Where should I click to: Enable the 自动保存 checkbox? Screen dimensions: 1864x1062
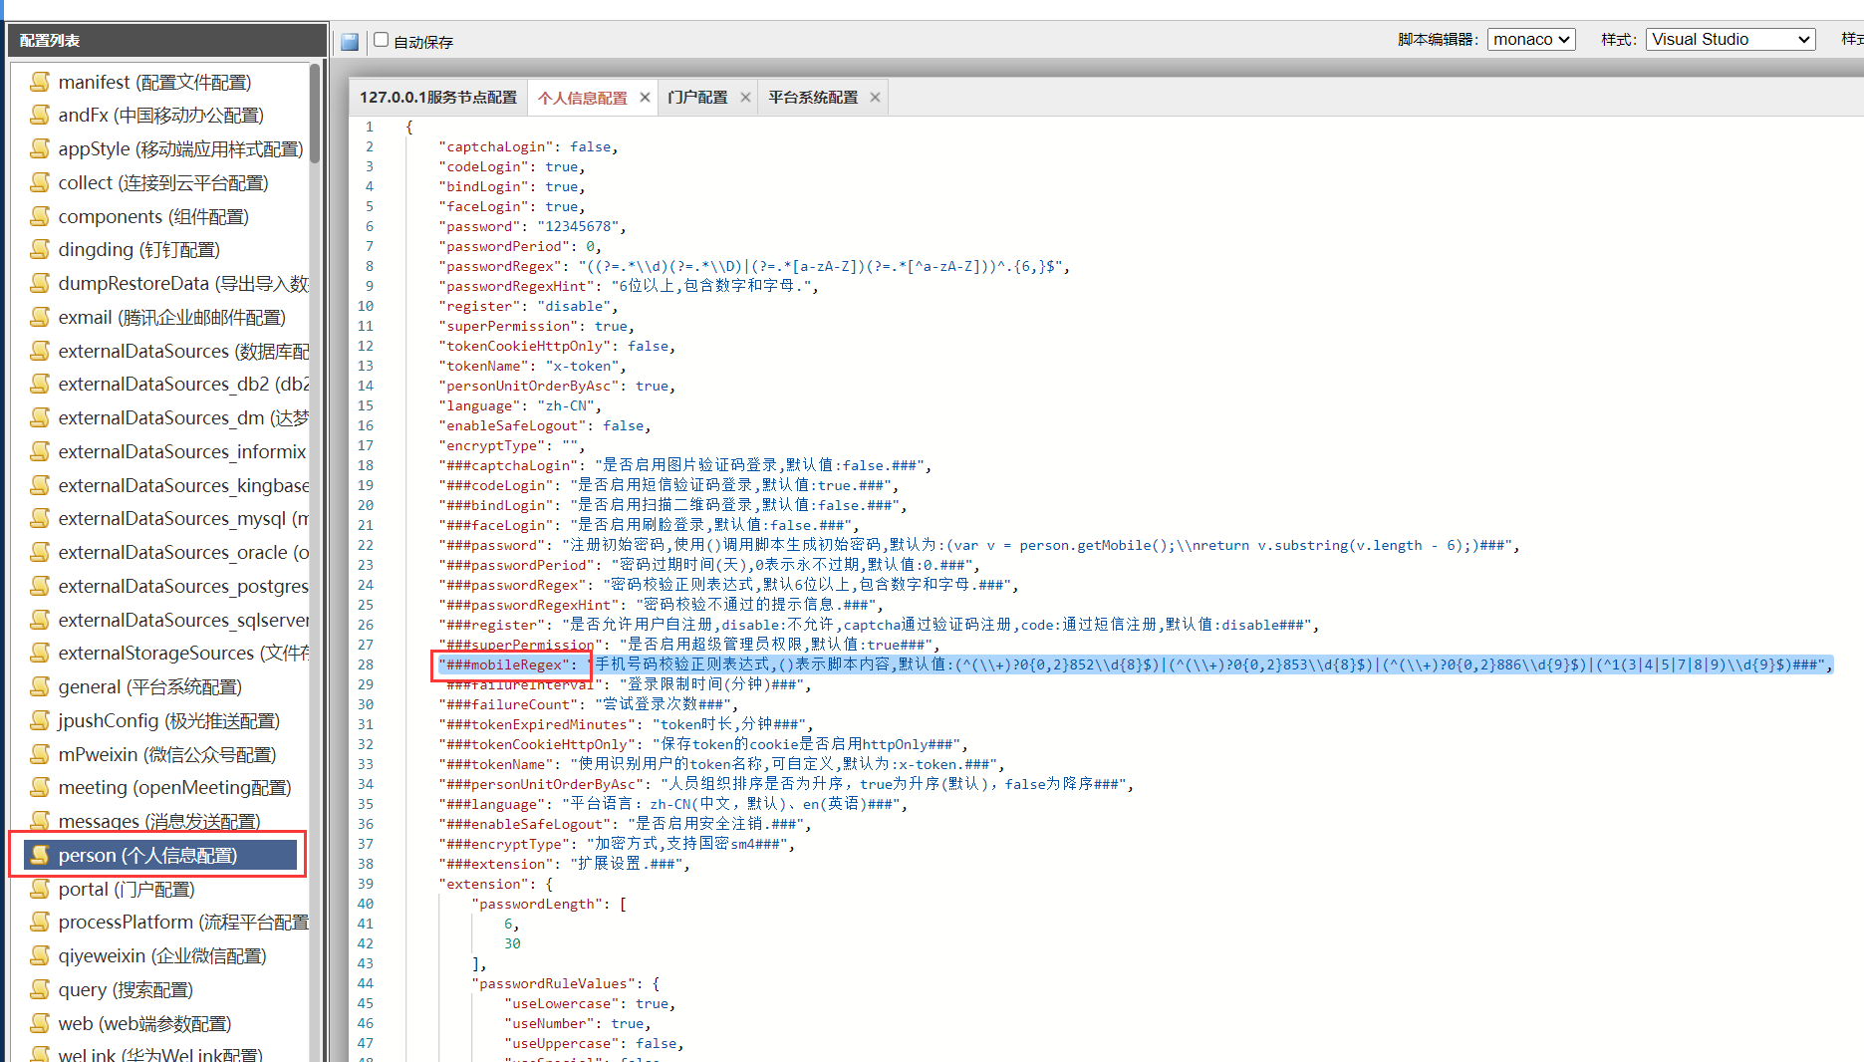click(x=381, y=41)
